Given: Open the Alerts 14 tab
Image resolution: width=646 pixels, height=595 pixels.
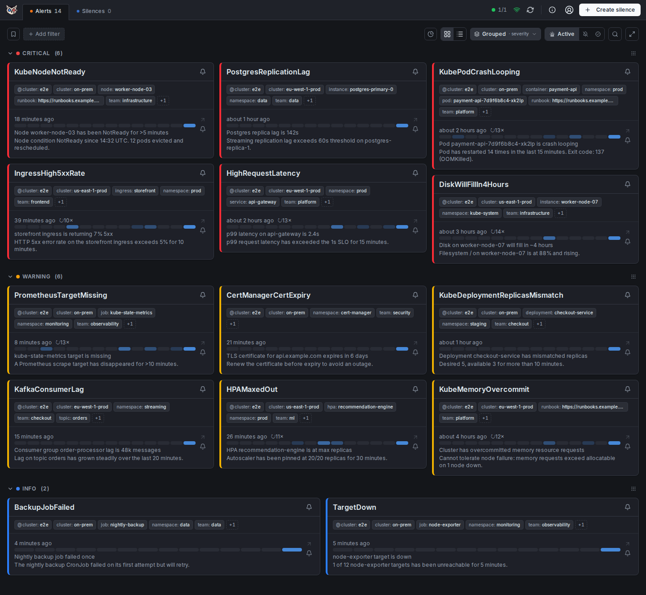Looking at the screenshot, I should [x=46, y=11].
